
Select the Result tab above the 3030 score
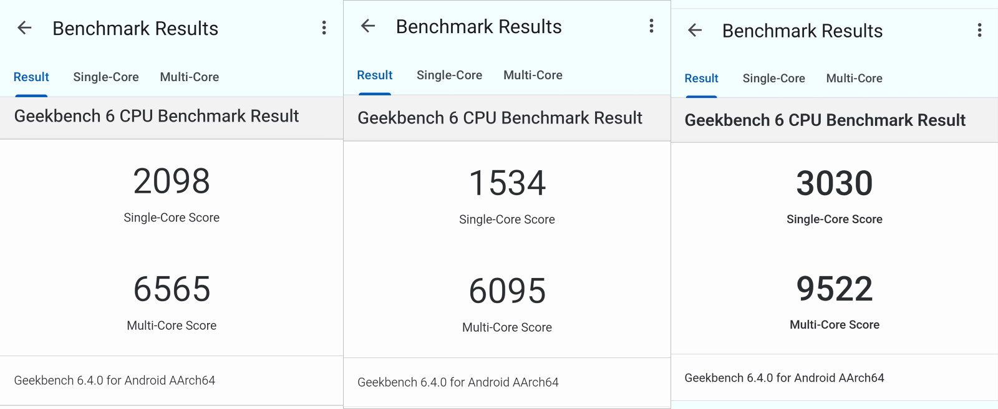701,79
